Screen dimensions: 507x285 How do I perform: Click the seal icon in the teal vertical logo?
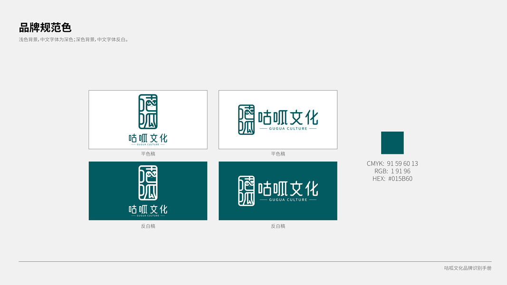[x=148, y=183]
